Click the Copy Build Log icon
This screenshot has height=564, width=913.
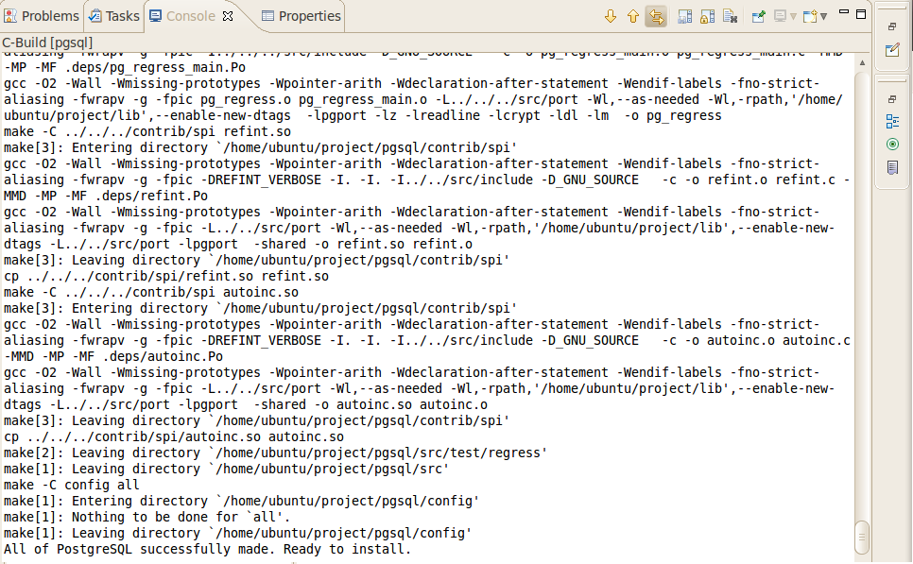point(685,16)
